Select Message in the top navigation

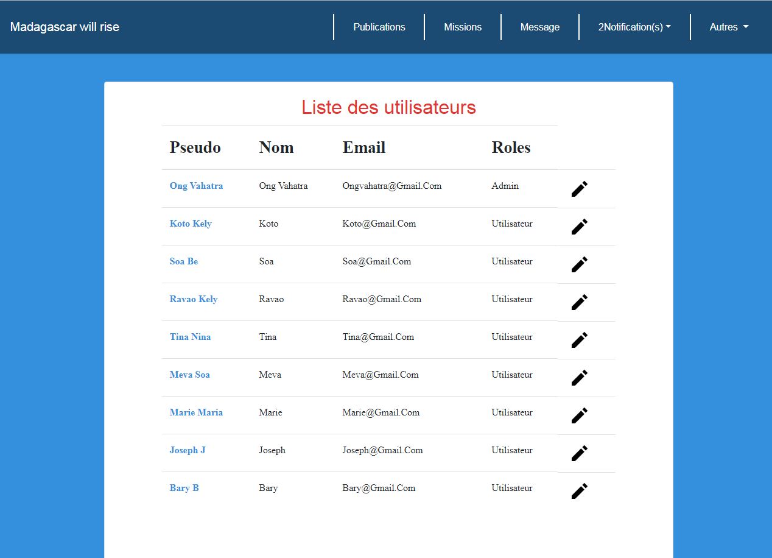pos(539,27)
